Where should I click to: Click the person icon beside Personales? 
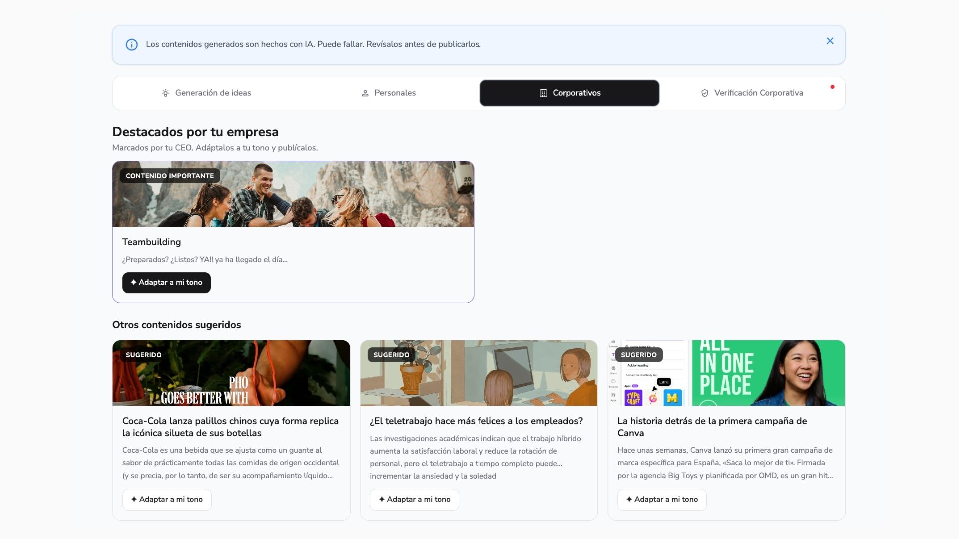pos(365,93)
